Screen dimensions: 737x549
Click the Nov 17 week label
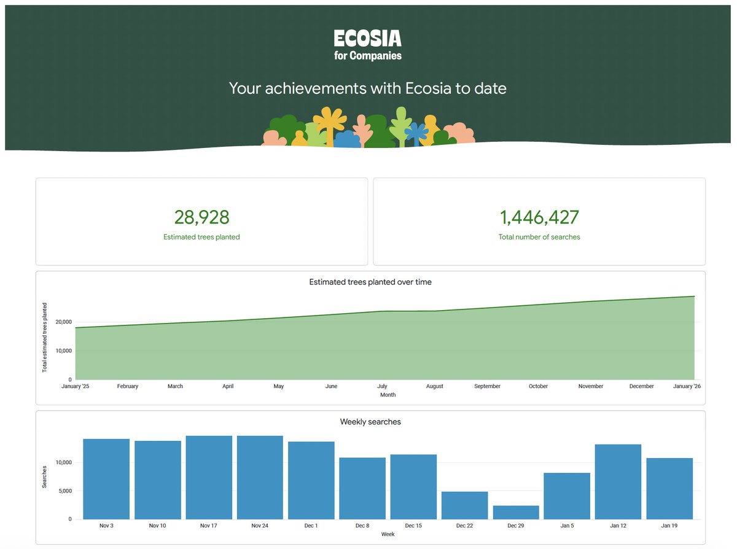[x=209, y=526]
